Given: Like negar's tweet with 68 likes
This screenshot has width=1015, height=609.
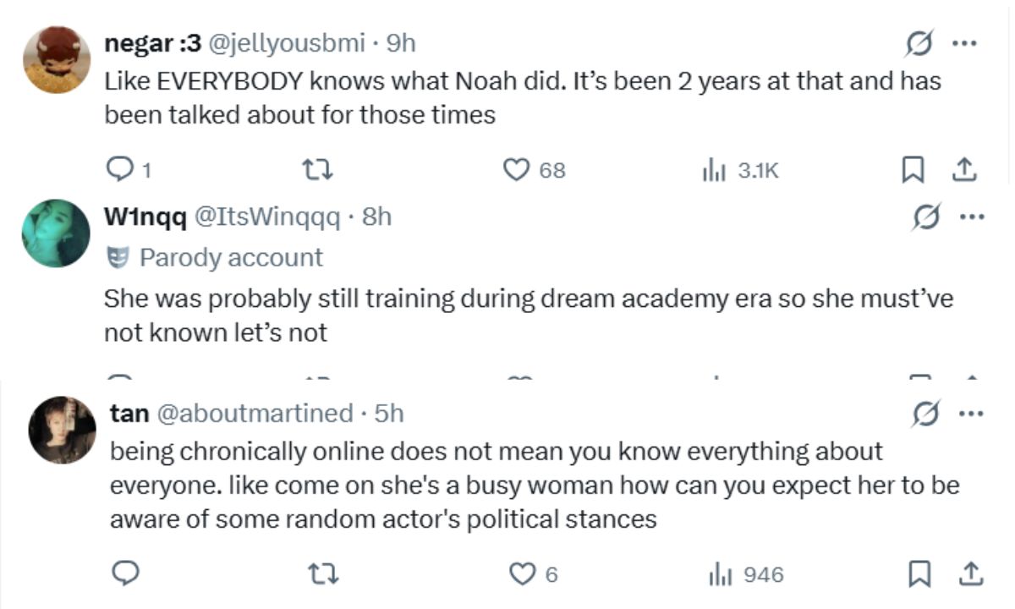Looking at the screenshot, I should (516, 170).
